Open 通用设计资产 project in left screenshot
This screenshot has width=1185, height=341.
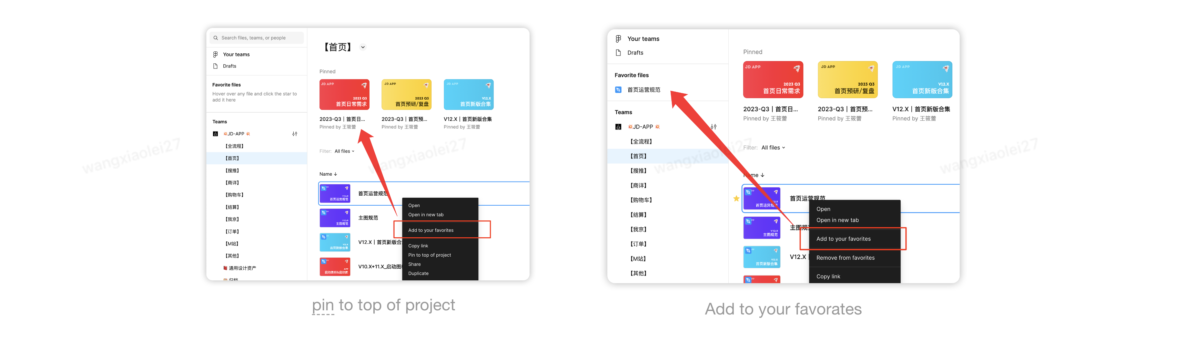pos(240,268)
